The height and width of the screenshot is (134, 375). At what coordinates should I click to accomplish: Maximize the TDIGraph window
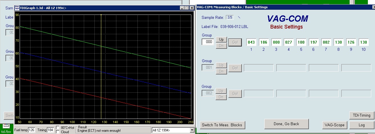tap(187, 8)
